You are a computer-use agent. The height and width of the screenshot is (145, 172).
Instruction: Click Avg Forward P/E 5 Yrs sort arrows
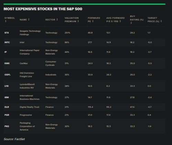tap(120, 21)
